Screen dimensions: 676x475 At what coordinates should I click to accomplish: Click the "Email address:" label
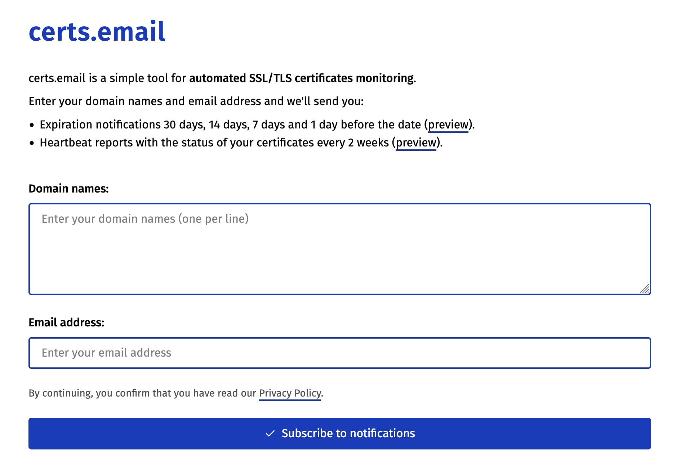click(x=66, y=322)
